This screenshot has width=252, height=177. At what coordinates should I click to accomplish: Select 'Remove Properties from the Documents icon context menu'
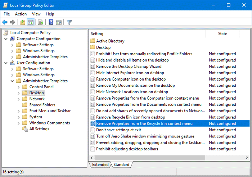(x=149, y=105)
